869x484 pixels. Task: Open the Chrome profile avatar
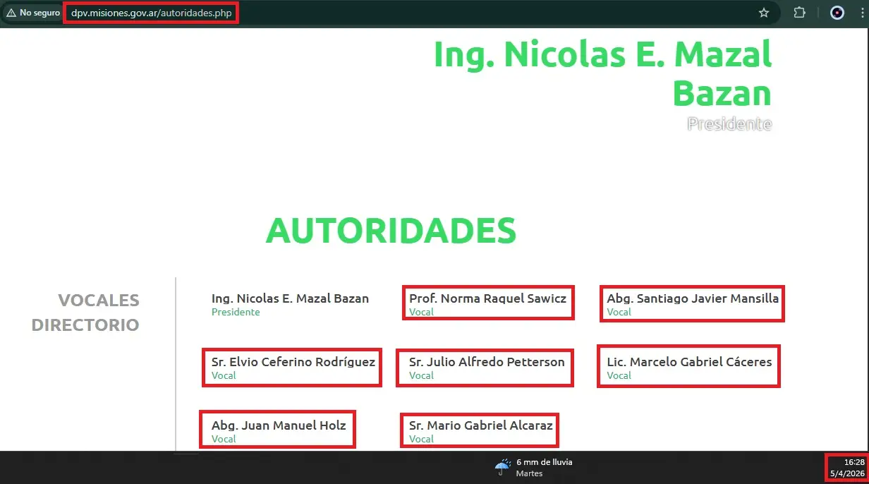coord(837,13)
